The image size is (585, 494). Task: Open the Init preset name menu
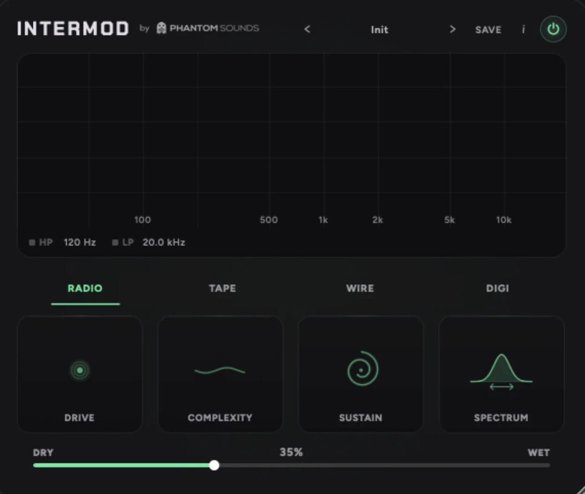coord(379,30)
